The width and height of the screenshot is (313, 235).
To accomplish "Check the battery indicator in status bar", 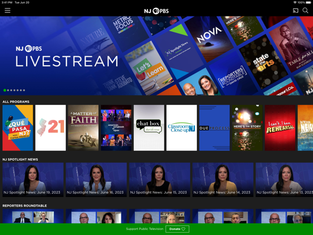I will [x=308, y=2].
